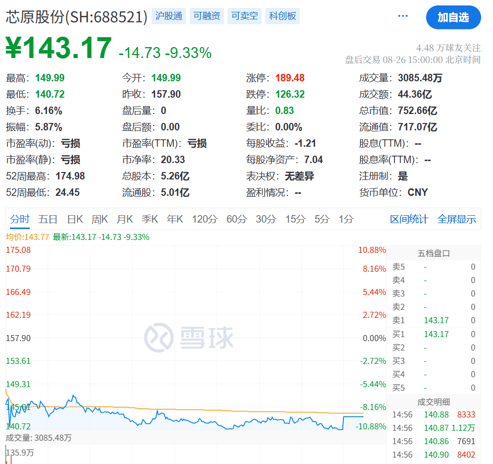Click the 成交额 value 44.36亿
The image size is (493, 464).
(415, 94)
